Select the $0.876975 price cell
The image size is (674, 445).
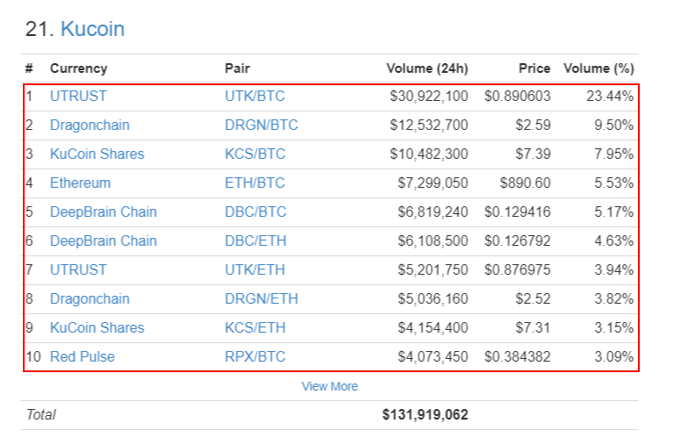[518, 269]
